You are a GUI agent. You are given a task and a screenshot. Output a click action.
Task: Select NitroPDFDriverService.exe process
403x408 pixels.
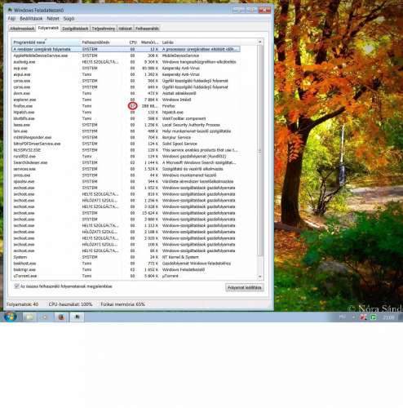click(126, 144)
